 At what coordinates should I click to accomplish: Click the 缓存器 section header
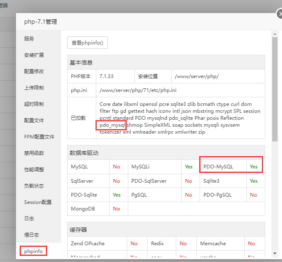(166, 230)
